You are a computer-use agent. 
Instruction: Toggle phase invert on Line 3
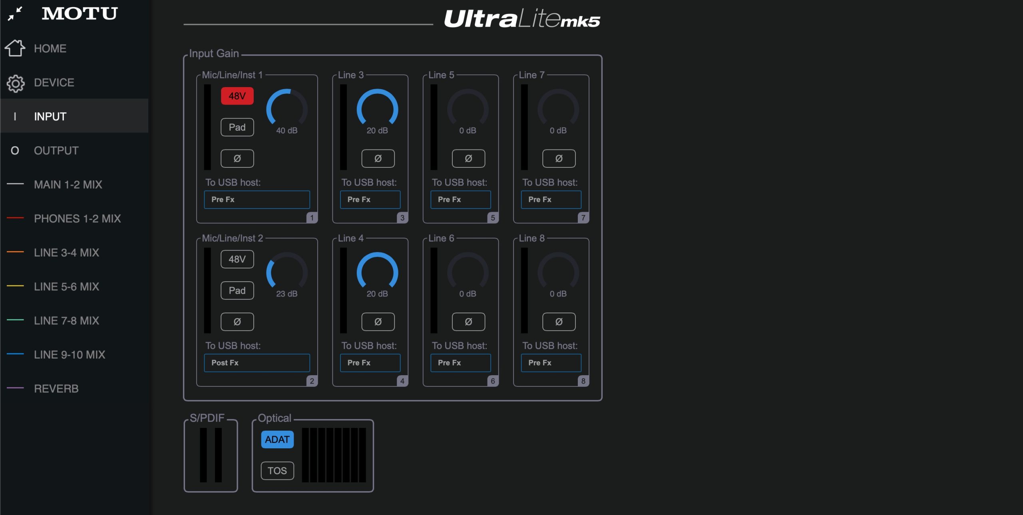click(x=378, y=159)
